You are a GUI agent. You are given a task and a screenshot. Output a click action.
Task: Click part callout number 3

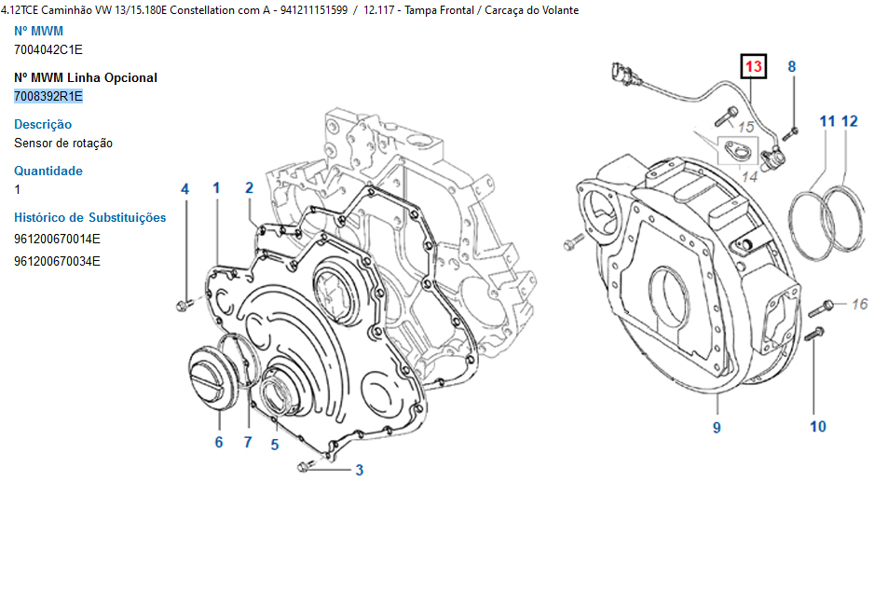[359, 471]
